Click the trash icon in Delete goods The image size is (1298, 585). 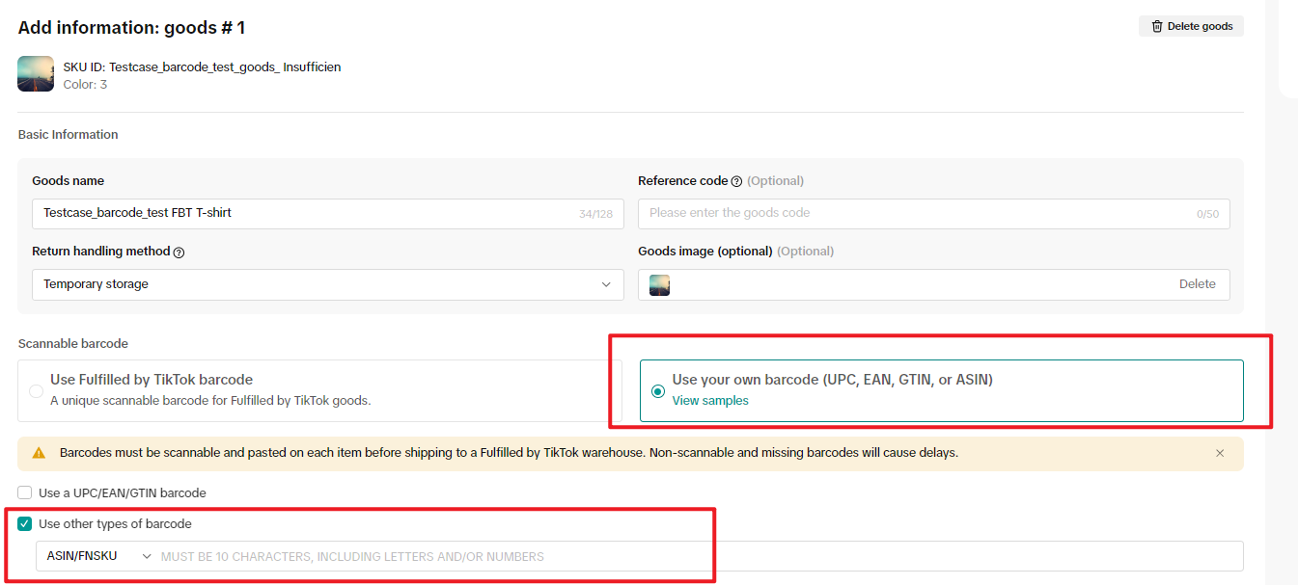1157,26
